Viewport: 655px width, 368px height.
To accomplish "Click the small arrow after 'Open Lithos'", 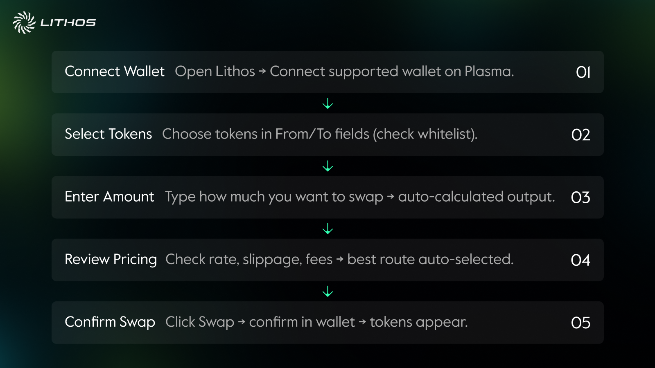I will coord(262,72).
